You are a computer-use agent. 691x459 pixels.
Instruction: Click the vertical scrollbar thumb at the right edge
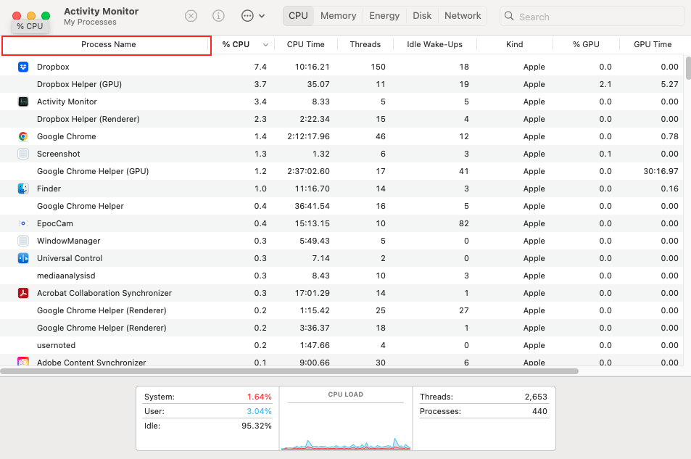[688, 68]
